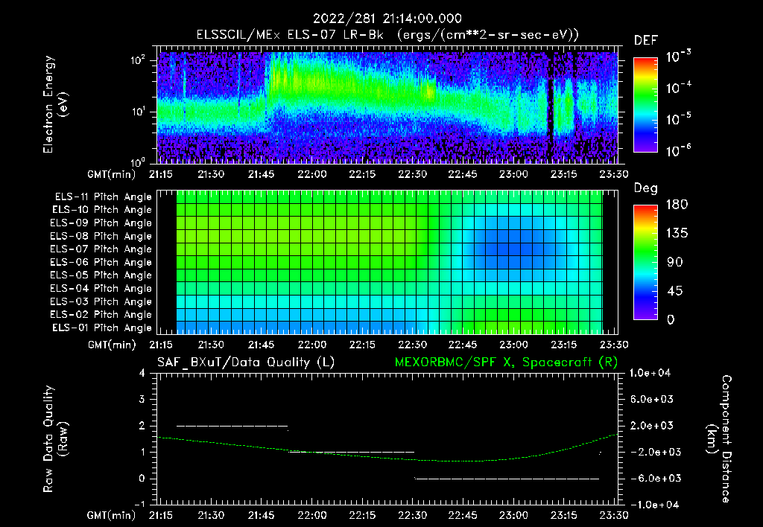Click the timestamp title 2022/281 21:14:00.000

click(x=387, y=19)
